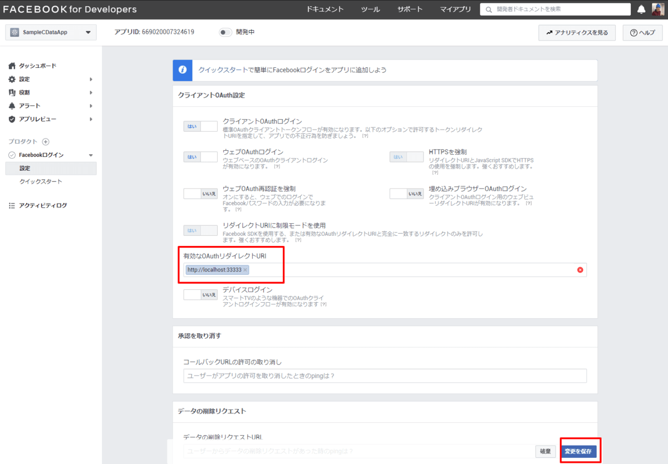Open help tooltip for Client OAuth Login
The width and height of the screenshot is (668, 464).
point(365,136)
